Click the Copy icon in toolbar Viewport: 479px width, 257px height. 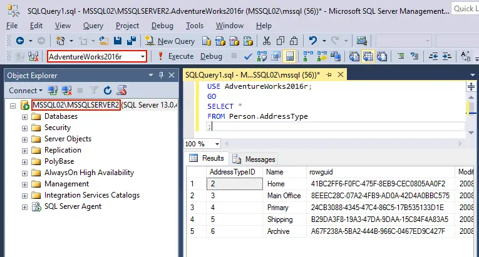(280, 41)
